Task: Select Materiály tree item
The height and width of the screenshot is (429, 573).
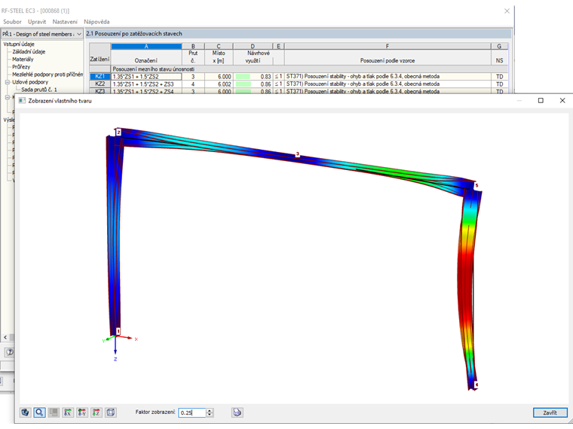Action: [x=23, y=59]
